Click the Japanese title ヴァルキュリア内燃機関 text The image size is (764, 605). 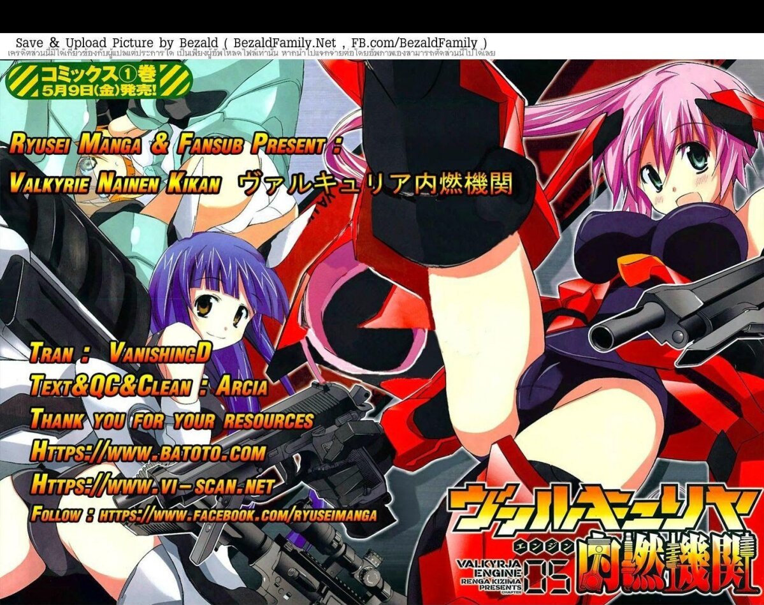pos(375,184)
